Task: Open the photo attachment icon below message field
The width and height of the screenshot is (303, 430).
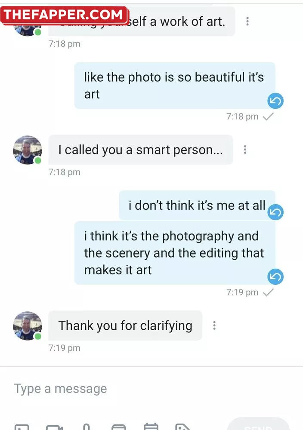Action: pyautogui.click(x=22, y=427)
